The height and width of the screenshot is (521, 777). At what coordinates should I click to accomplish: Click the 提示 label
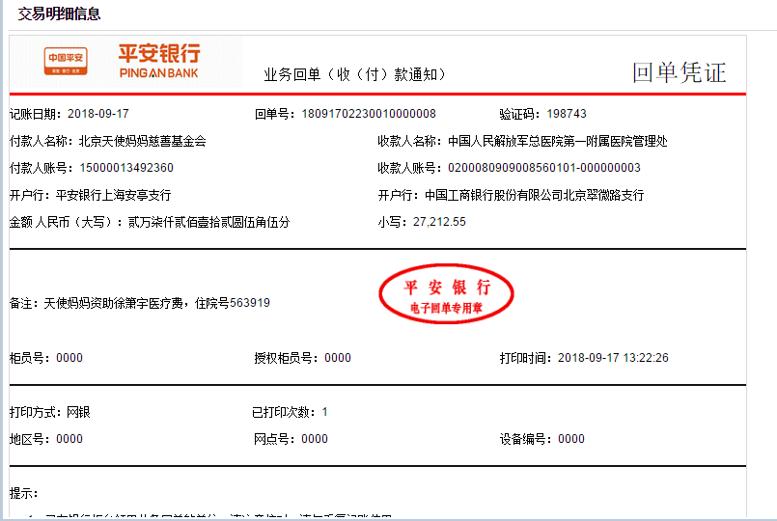(23, 493)
